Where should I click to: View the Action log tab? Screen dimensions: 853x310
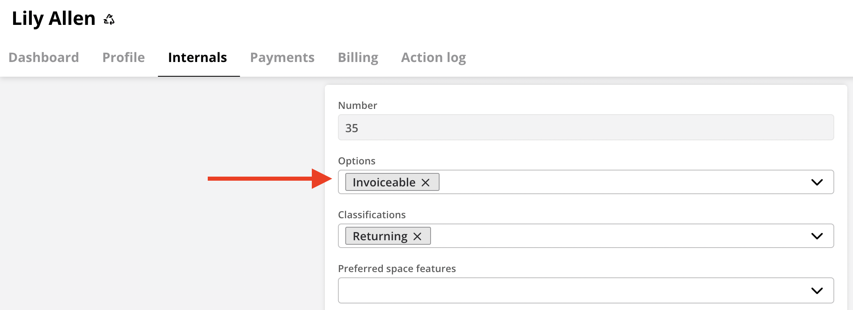tap(433, 58)
